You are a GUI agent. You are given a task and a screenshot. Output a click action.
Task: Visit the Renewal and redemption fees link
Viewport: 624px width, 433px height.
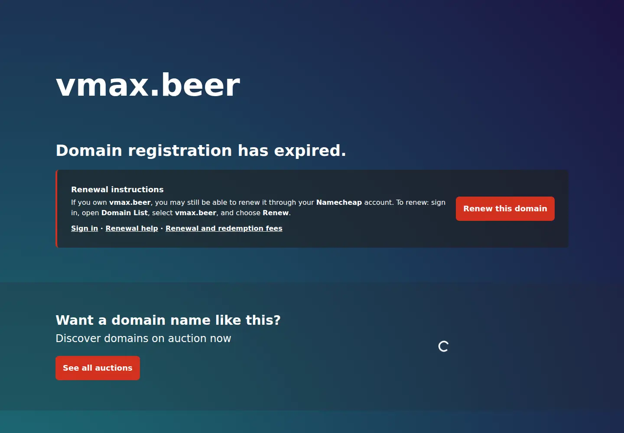pos(224,228)
